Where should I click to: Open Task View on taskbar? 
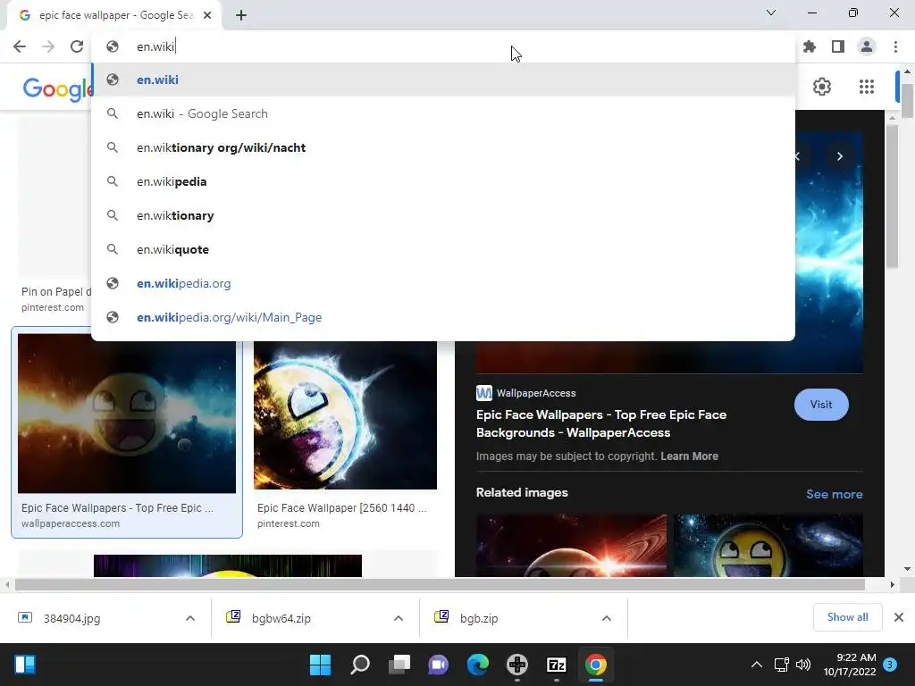(399, 665)
